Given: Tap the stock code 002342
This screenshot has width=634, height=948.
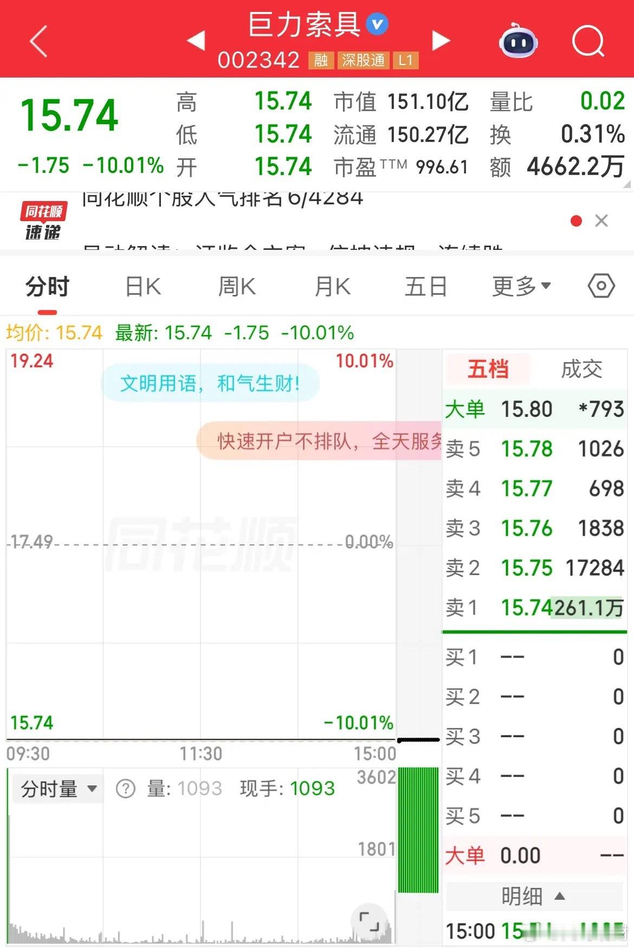Looking at the screenshot, I should [258, 60].
